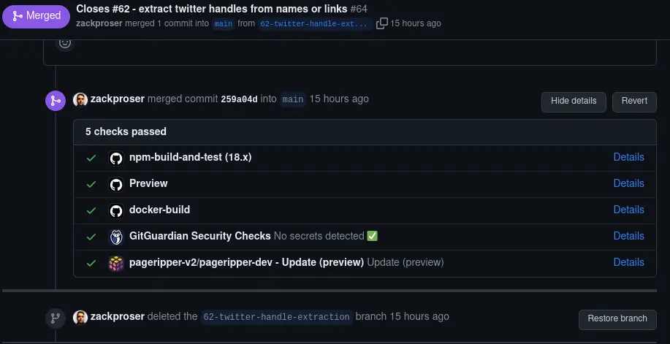Image resolution: width=670 pixels, height=344 pixels.
Task: Restore the deleted branch
Action: coord(617,318)
